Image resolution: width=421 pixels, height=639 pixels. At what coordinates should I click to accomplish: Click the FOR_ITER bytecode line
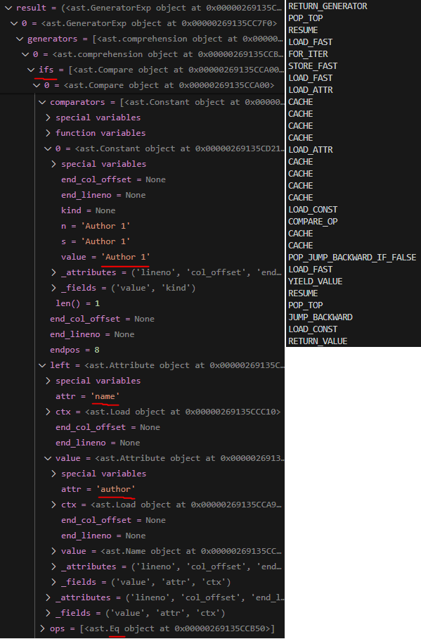309,53
